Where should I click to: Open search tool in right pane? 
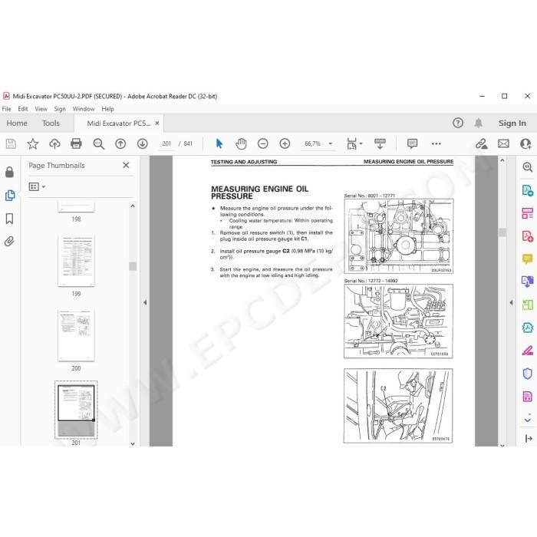(x=528, y=167)
